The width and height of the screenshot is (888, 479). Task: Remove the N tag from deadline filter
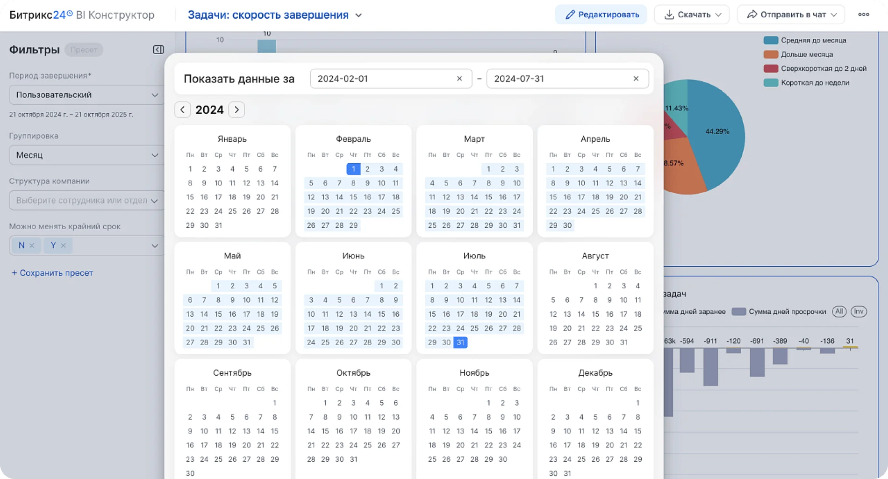coord(32,246)
